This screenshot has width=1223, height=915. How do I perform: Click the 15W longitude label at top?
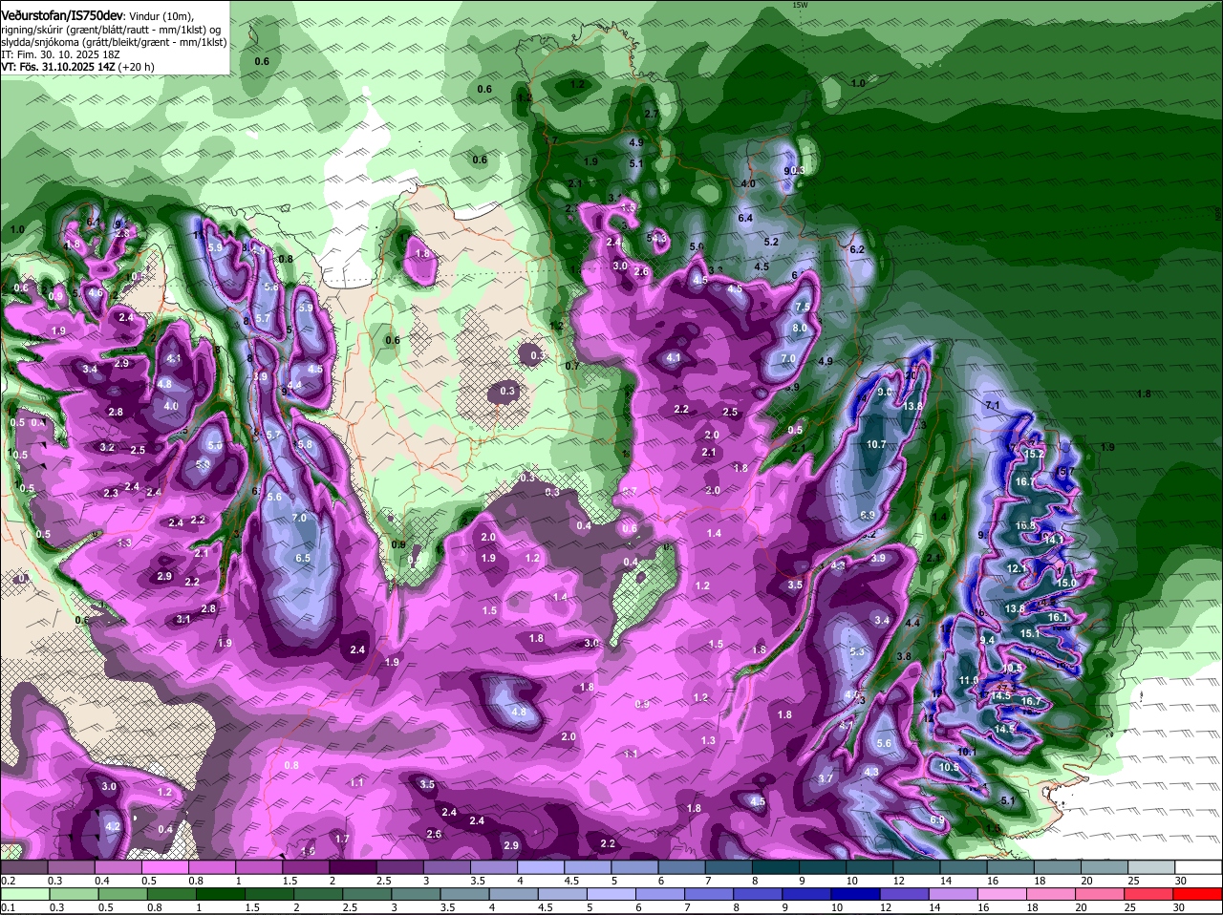click(x=800, y=5)
